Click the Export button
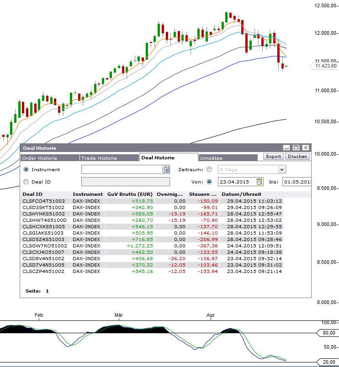The image size is (339, 367). pyautogui.click(x=274, y=156)
